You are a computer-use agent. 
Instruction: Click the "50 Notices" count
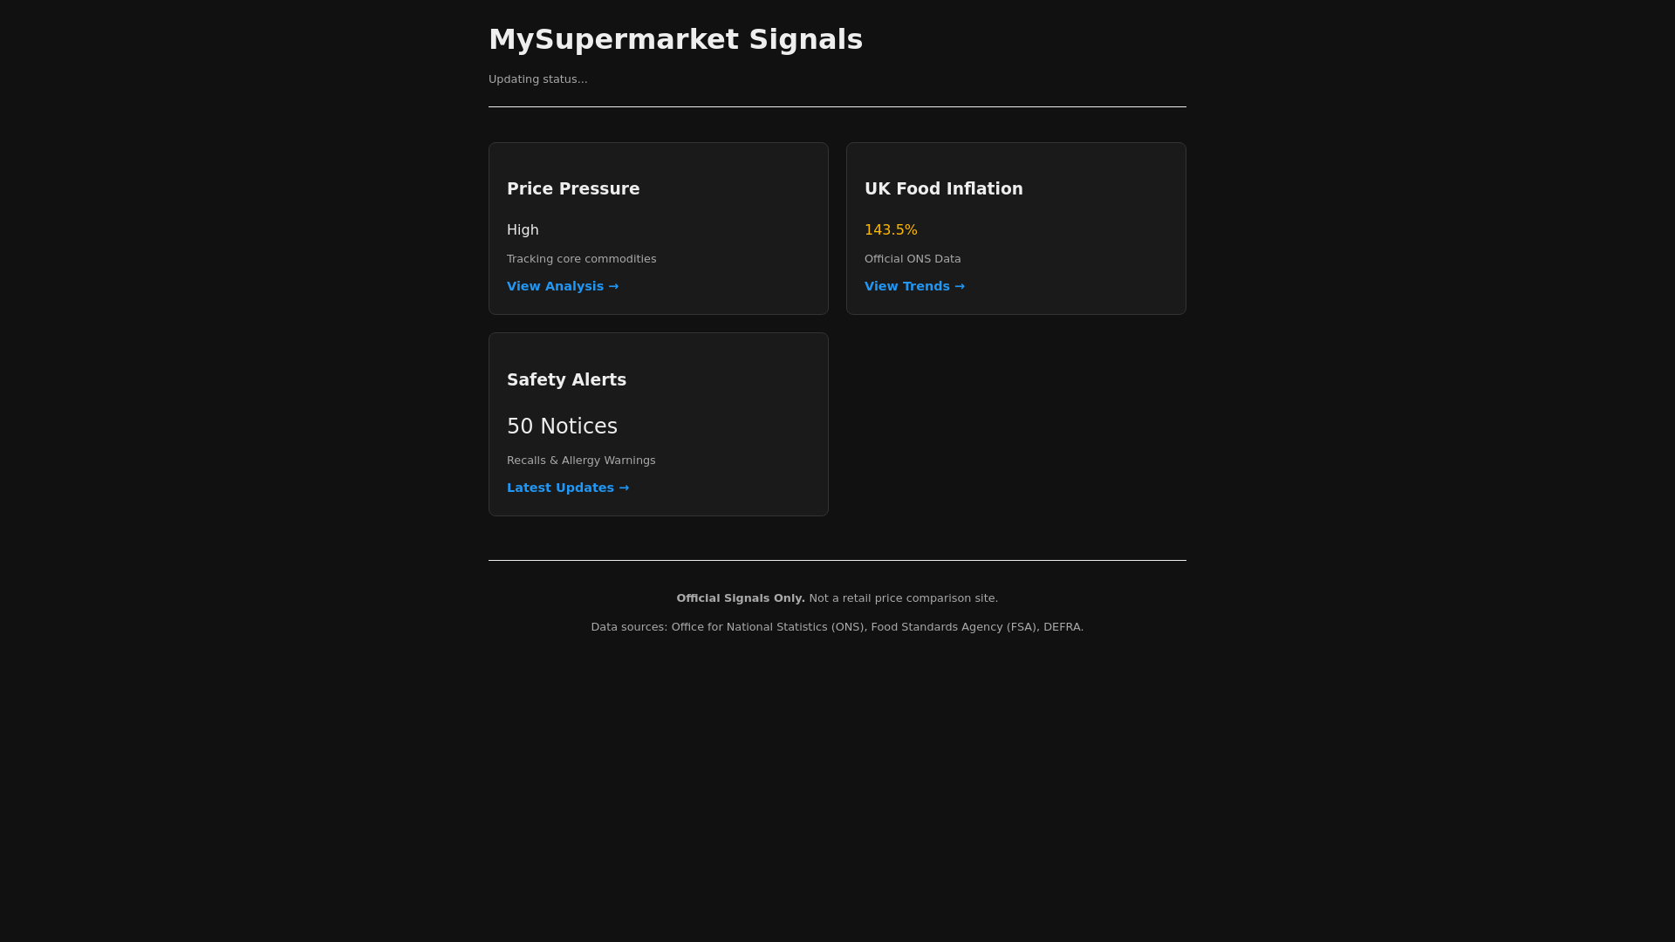(x=562, y=427)
